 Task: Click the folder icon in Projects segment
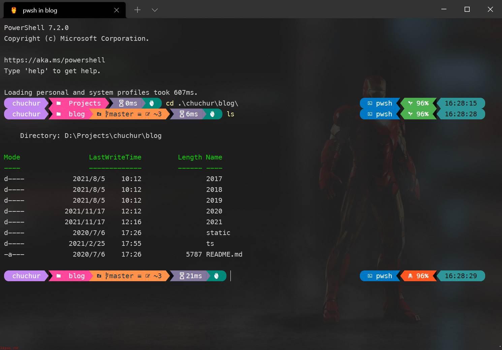[x=59, y=103]
